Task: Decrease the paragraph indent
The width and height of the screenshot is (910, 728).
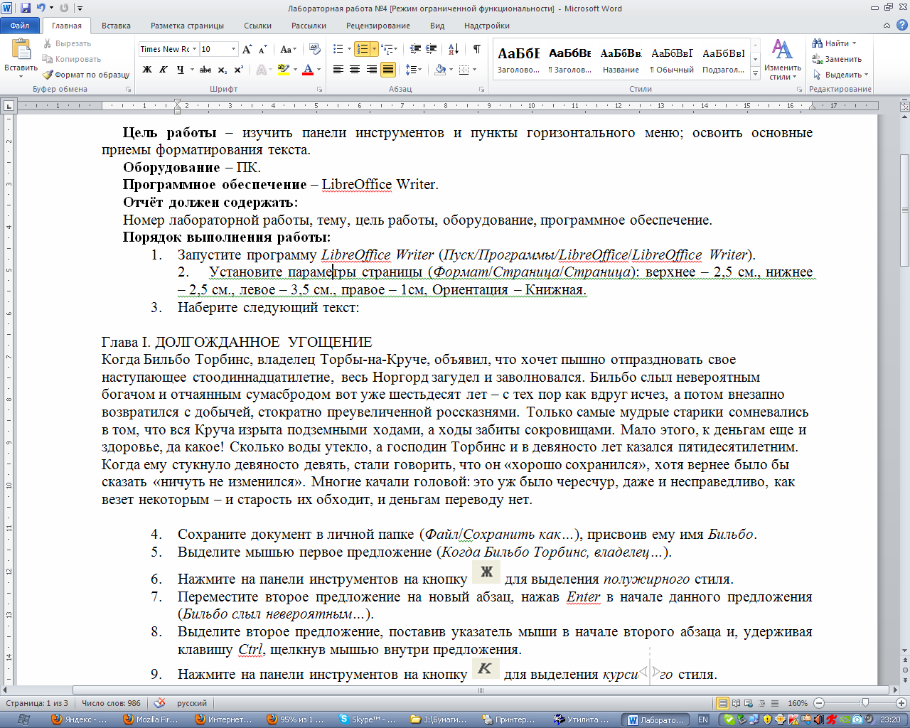Action: pos(415,49)
